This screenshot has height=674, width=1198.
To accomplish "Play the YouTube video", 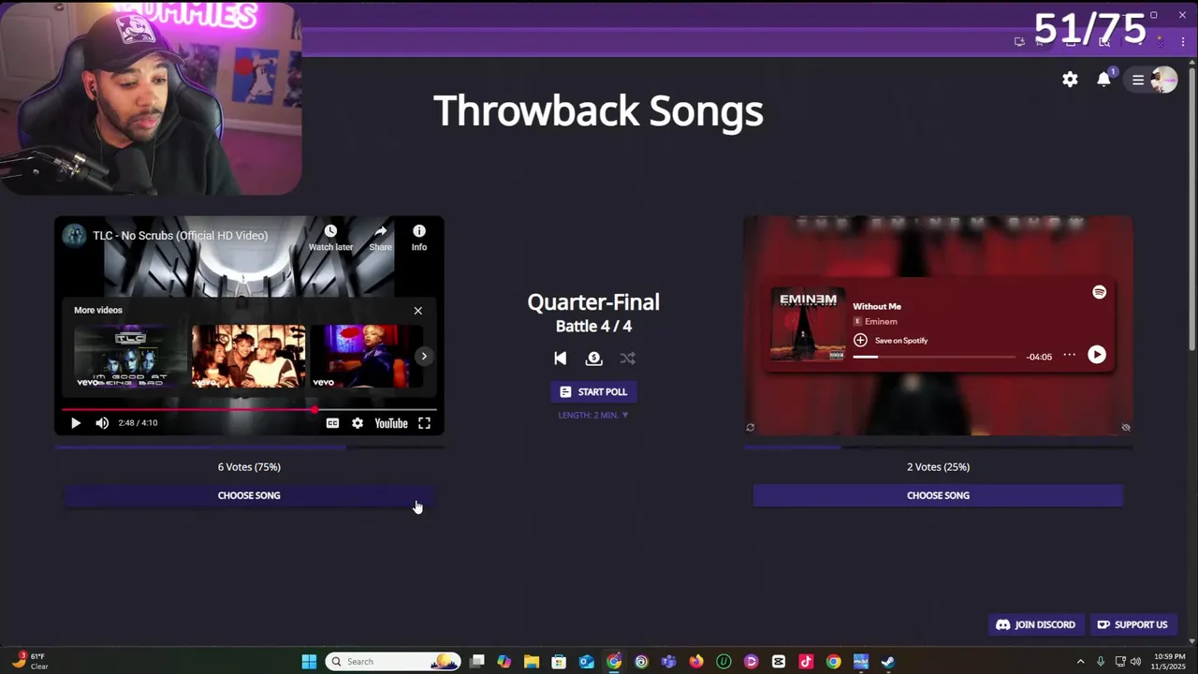I will [76, 423].
